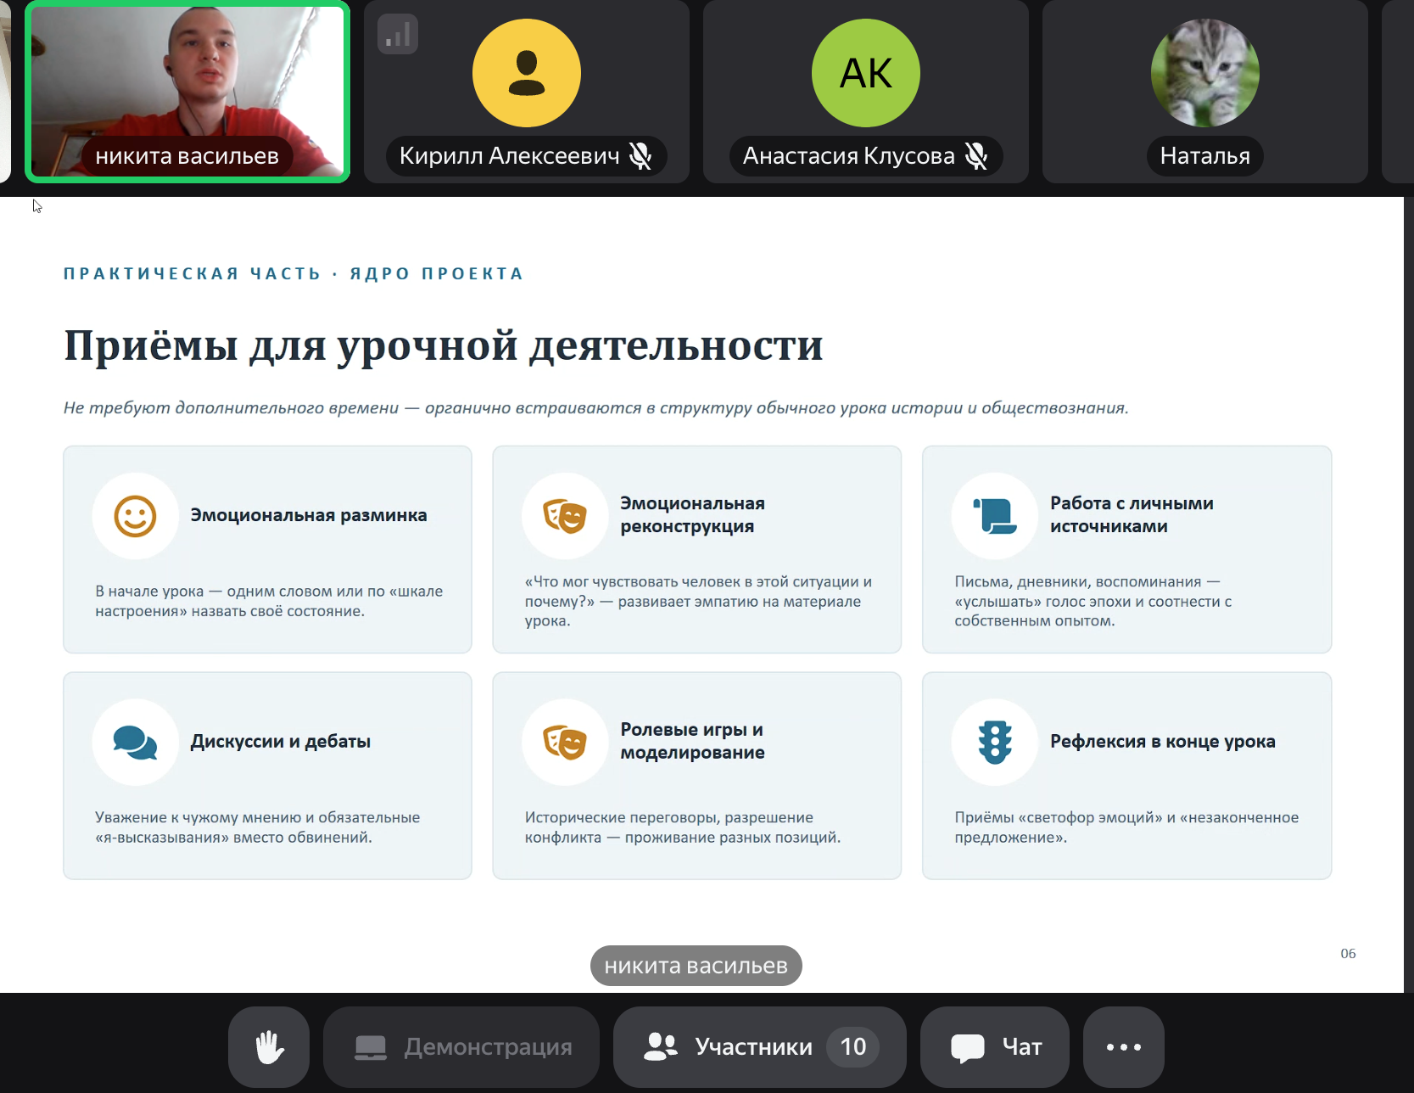The image size is (1414, 1093).
Task: Click Kirill Alekseevich's muted microphone icon
Action: 640,156
